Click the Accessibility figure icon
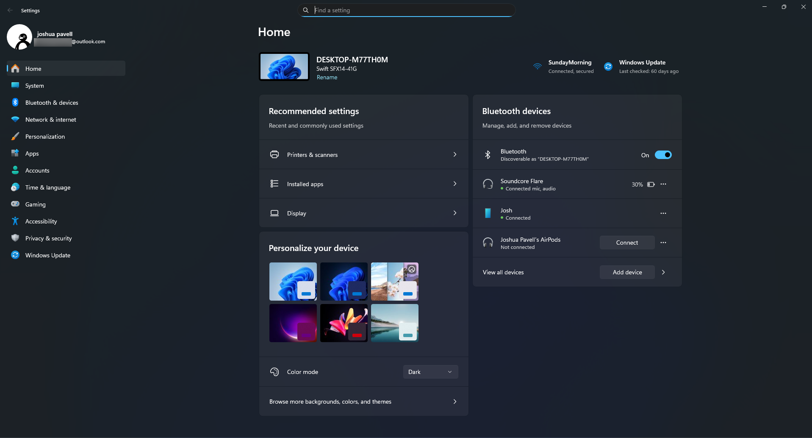The width and height of the screenshot is (812, 438). click(x=15, y=221)
